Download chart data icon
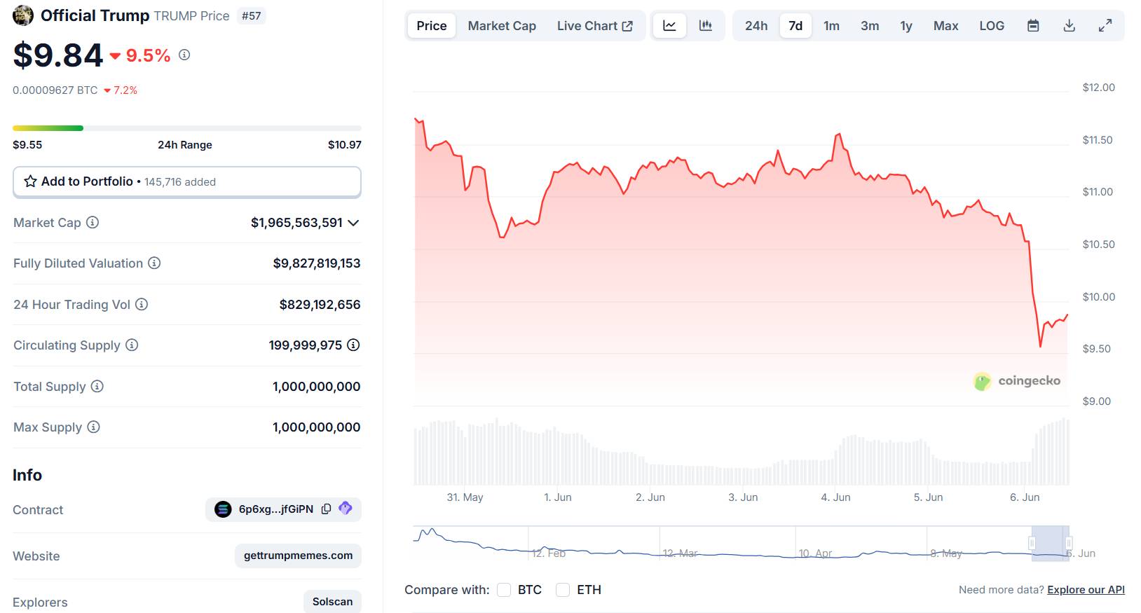The height and width of the screenshot is (613, 1141). click(1069, 26)
